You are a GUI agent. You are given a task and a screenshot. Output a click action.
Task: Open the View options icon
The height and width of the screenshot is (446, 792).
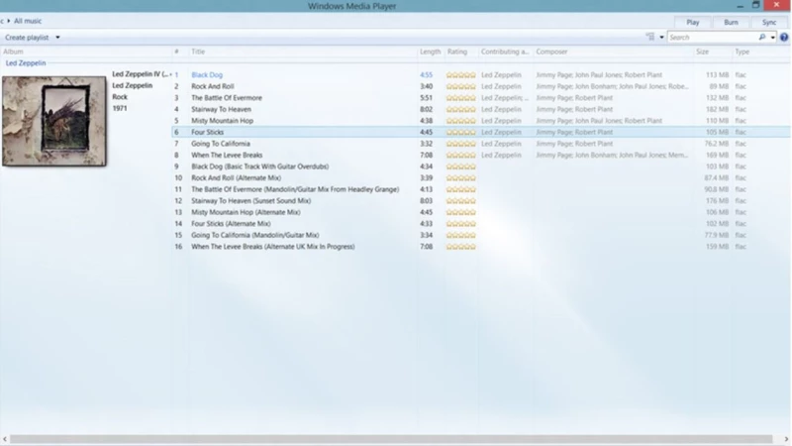[650, 37]
